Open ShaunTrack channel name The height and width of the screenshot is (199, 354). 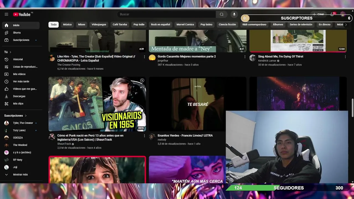tap(64, 144)
